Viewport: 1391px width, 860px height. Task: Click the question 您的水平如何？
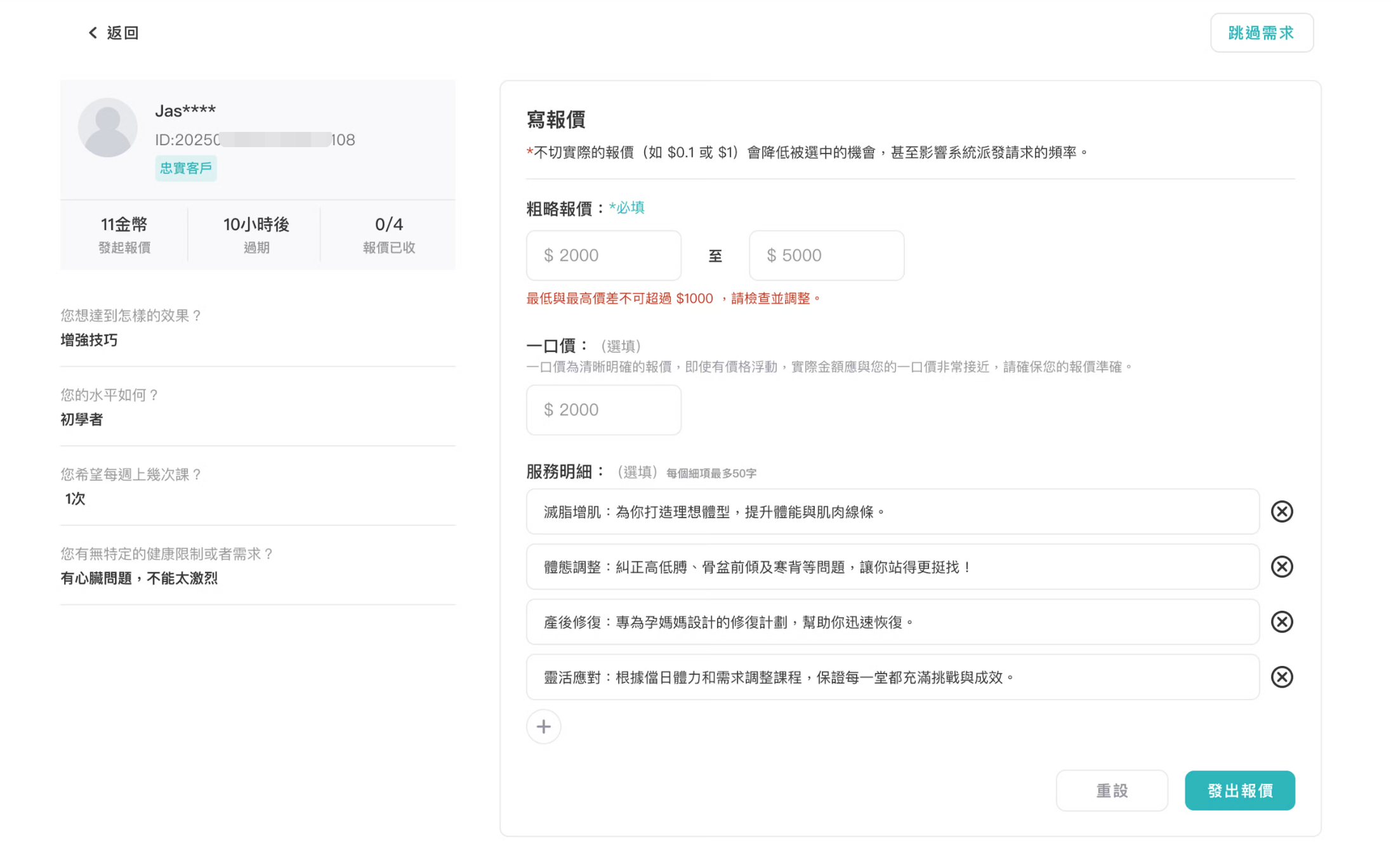pos(109,394)
